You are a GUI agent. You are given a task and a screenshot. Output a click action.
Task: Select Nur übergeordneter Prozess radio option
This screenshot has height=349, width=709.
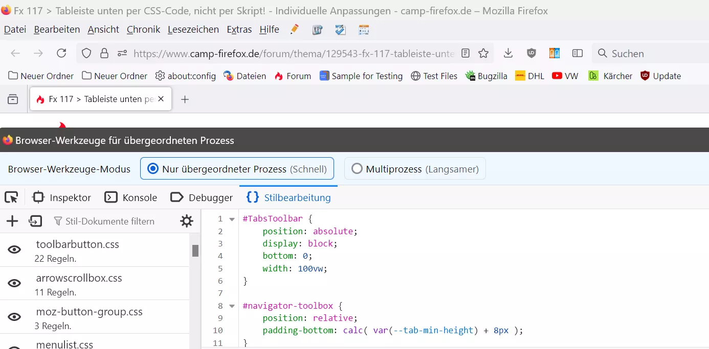(152, 169)
